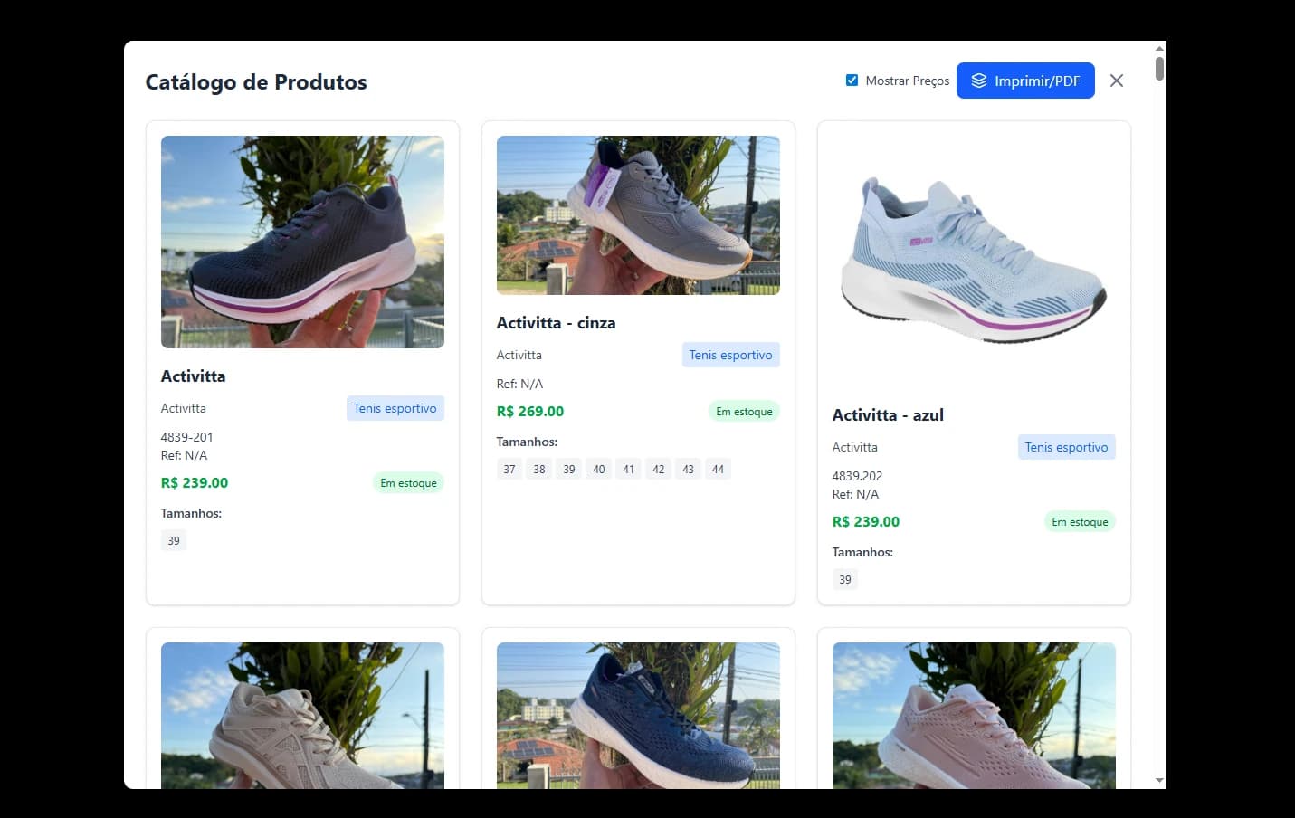Select size 43 on cinza card
1295x818 pixels.
click(x=688, y=469)
